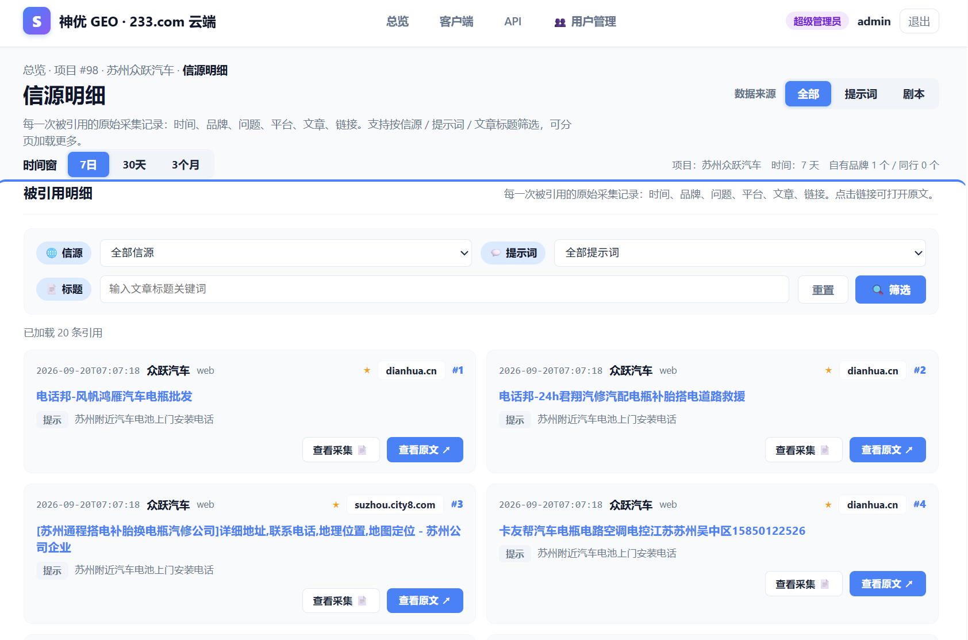Open 查看采集 for the 风帆鸿雁 article card
968x640 pixels.
pyautogui.click(x=341, y=450)
